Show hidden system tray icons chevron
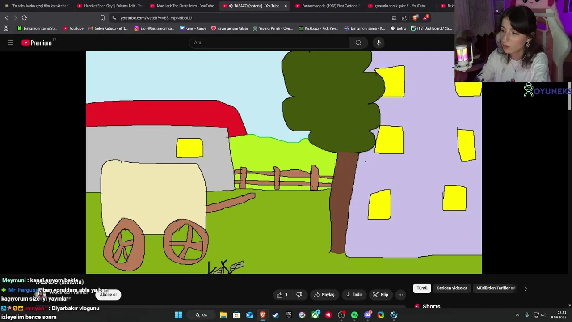 pos(517,315)
